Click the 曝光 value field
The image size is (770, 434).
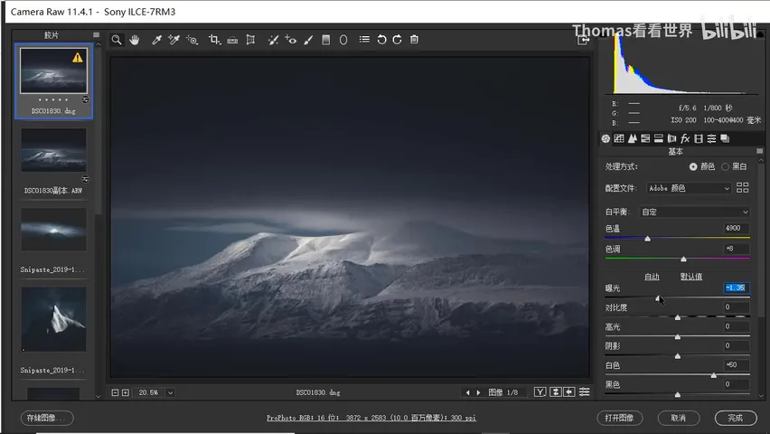737,288
